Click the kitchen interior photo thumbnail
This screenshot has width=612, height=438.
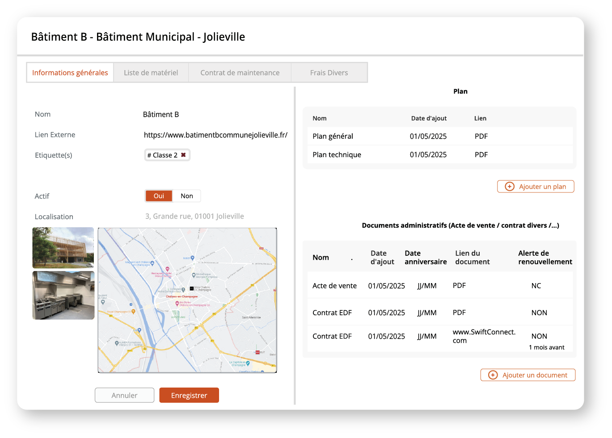pyautogui.click(x=63, y=295)
